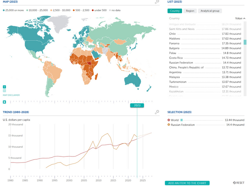
Task: Zoom out on the map
Action: tap(4, 91)
